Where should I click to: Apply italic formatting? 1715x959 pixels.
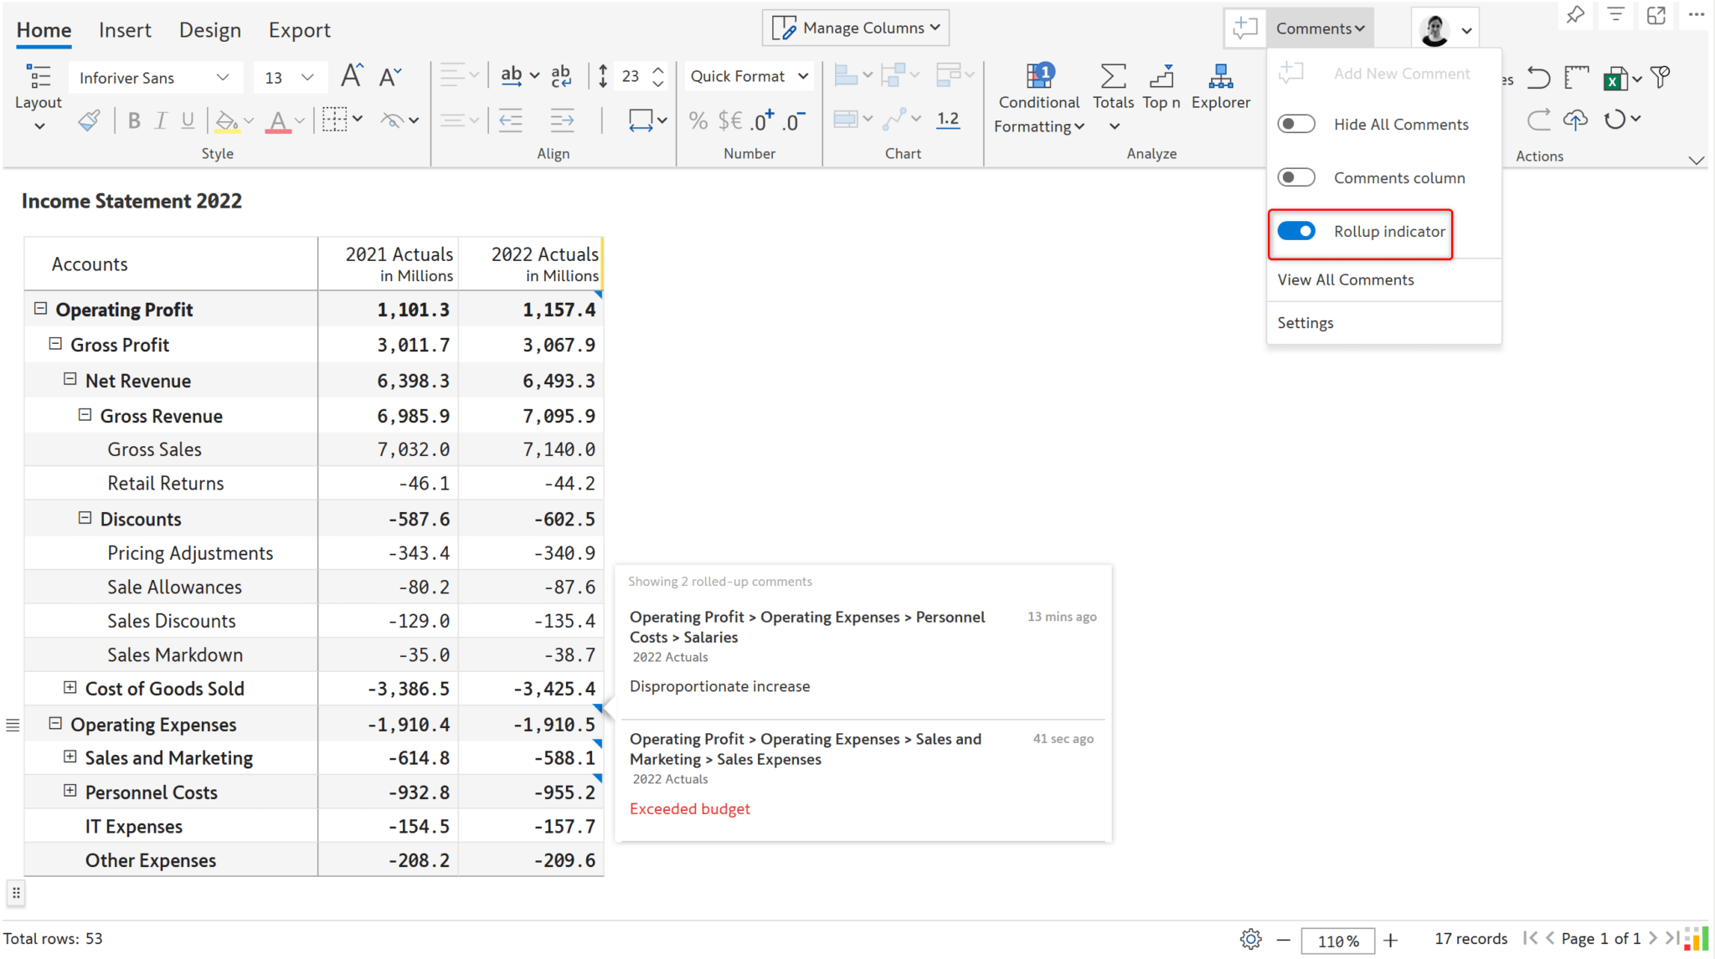click(160, 120)
